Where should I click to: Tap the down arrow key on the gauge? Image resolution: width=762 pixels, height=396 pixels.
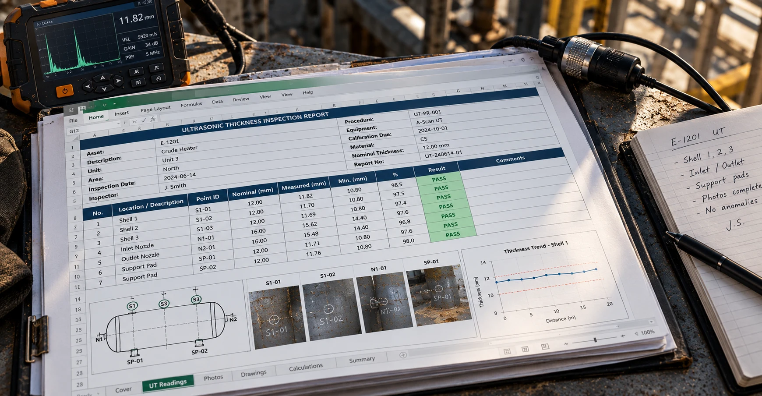pyautogui.click(x=104, y=89)
